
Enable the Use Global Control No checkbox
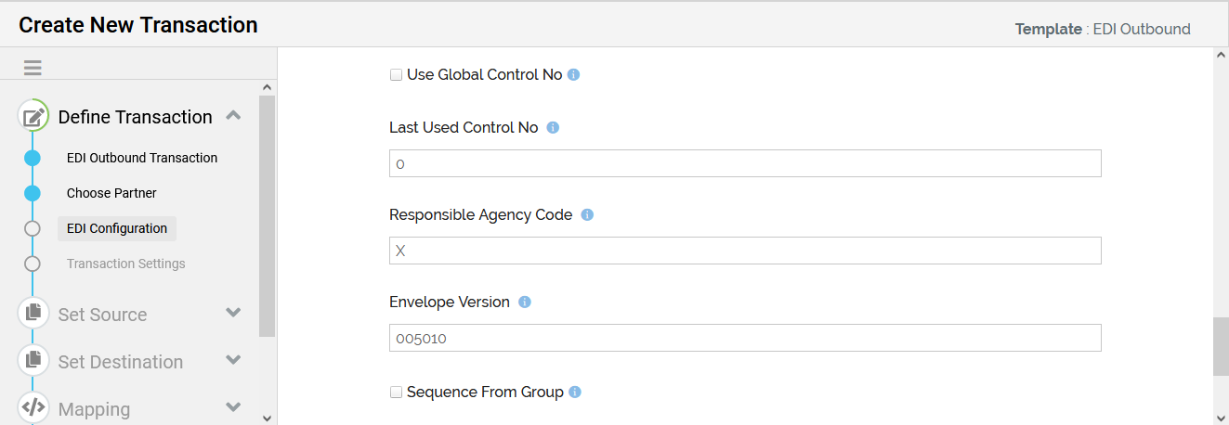point(396,75)
